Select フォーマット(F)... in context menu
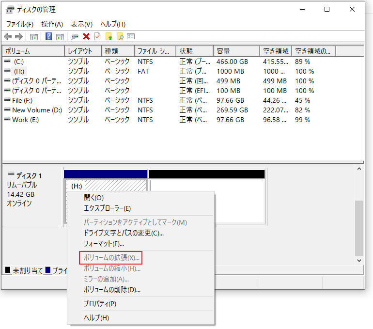 pos(104,244)
